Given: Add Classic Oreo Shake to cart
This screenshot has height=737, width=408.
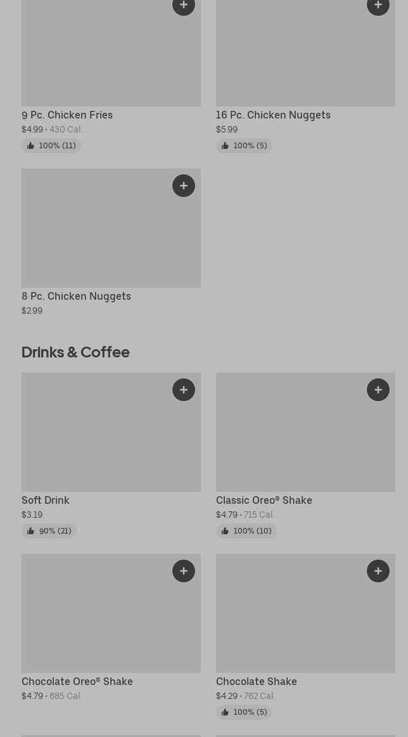Looking at the screenshot, I should point(378,390).
